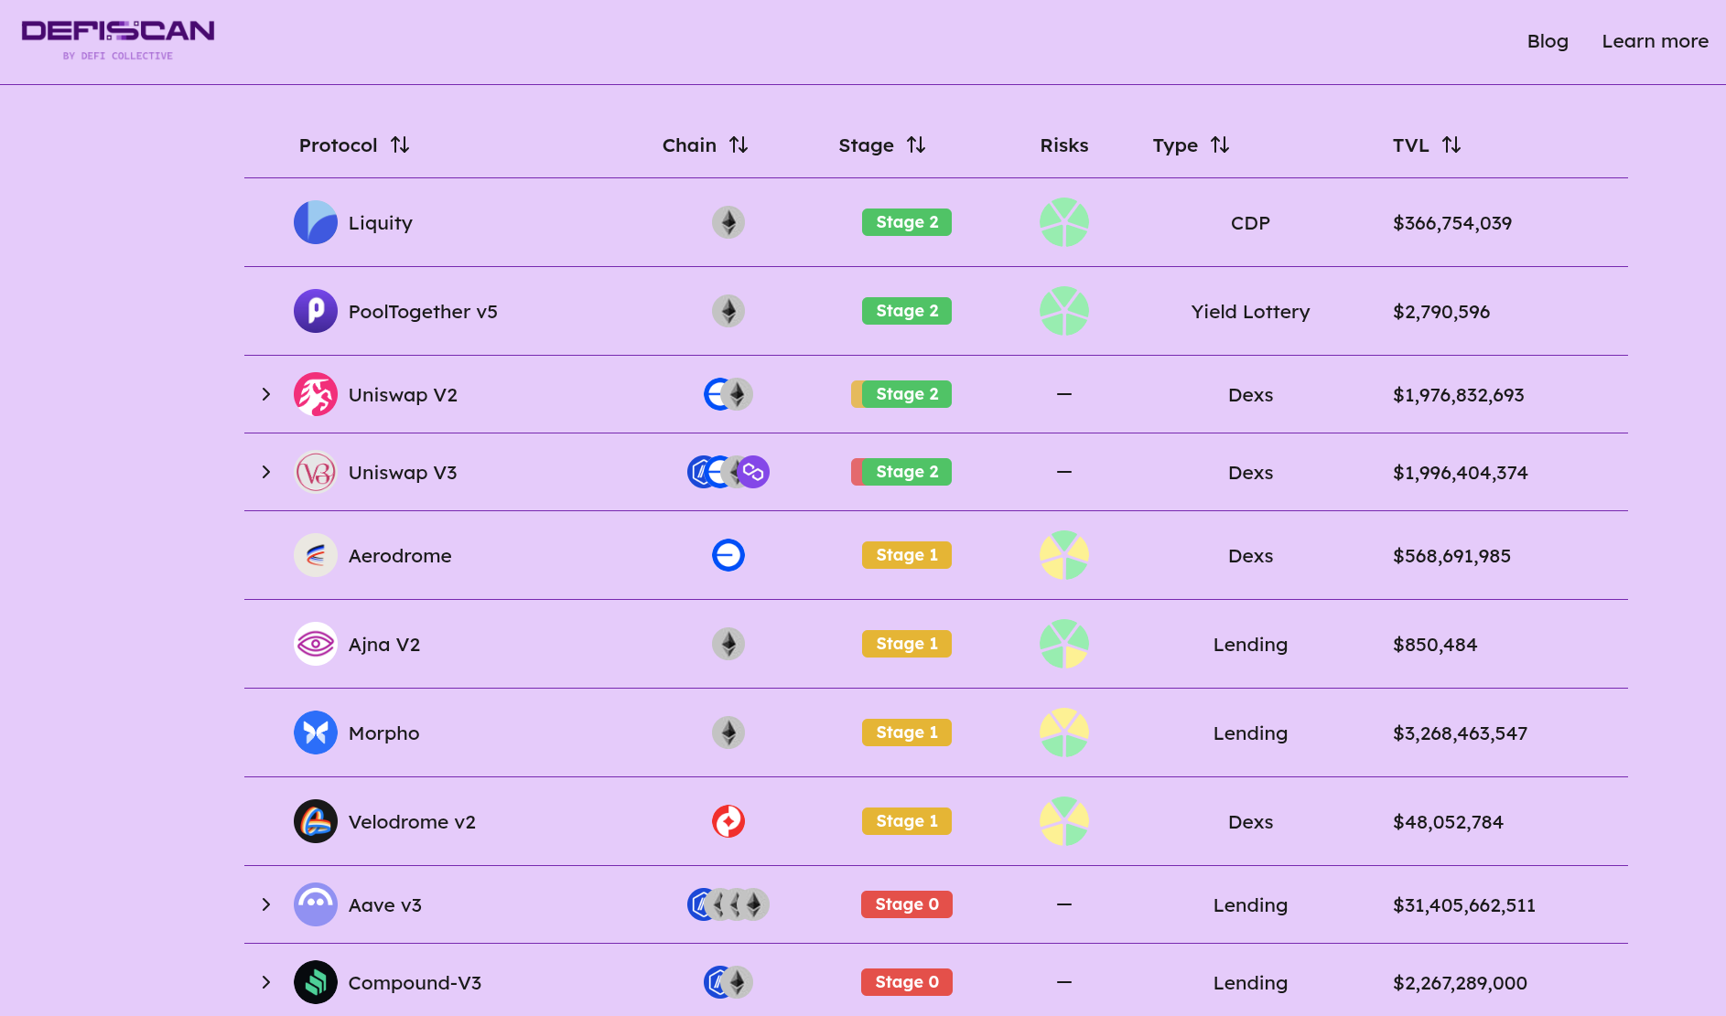This screenshot has height=1016, width=1726.
Task: Open PoolTogether v5 risk pie chart
Action: [1064, 311]
